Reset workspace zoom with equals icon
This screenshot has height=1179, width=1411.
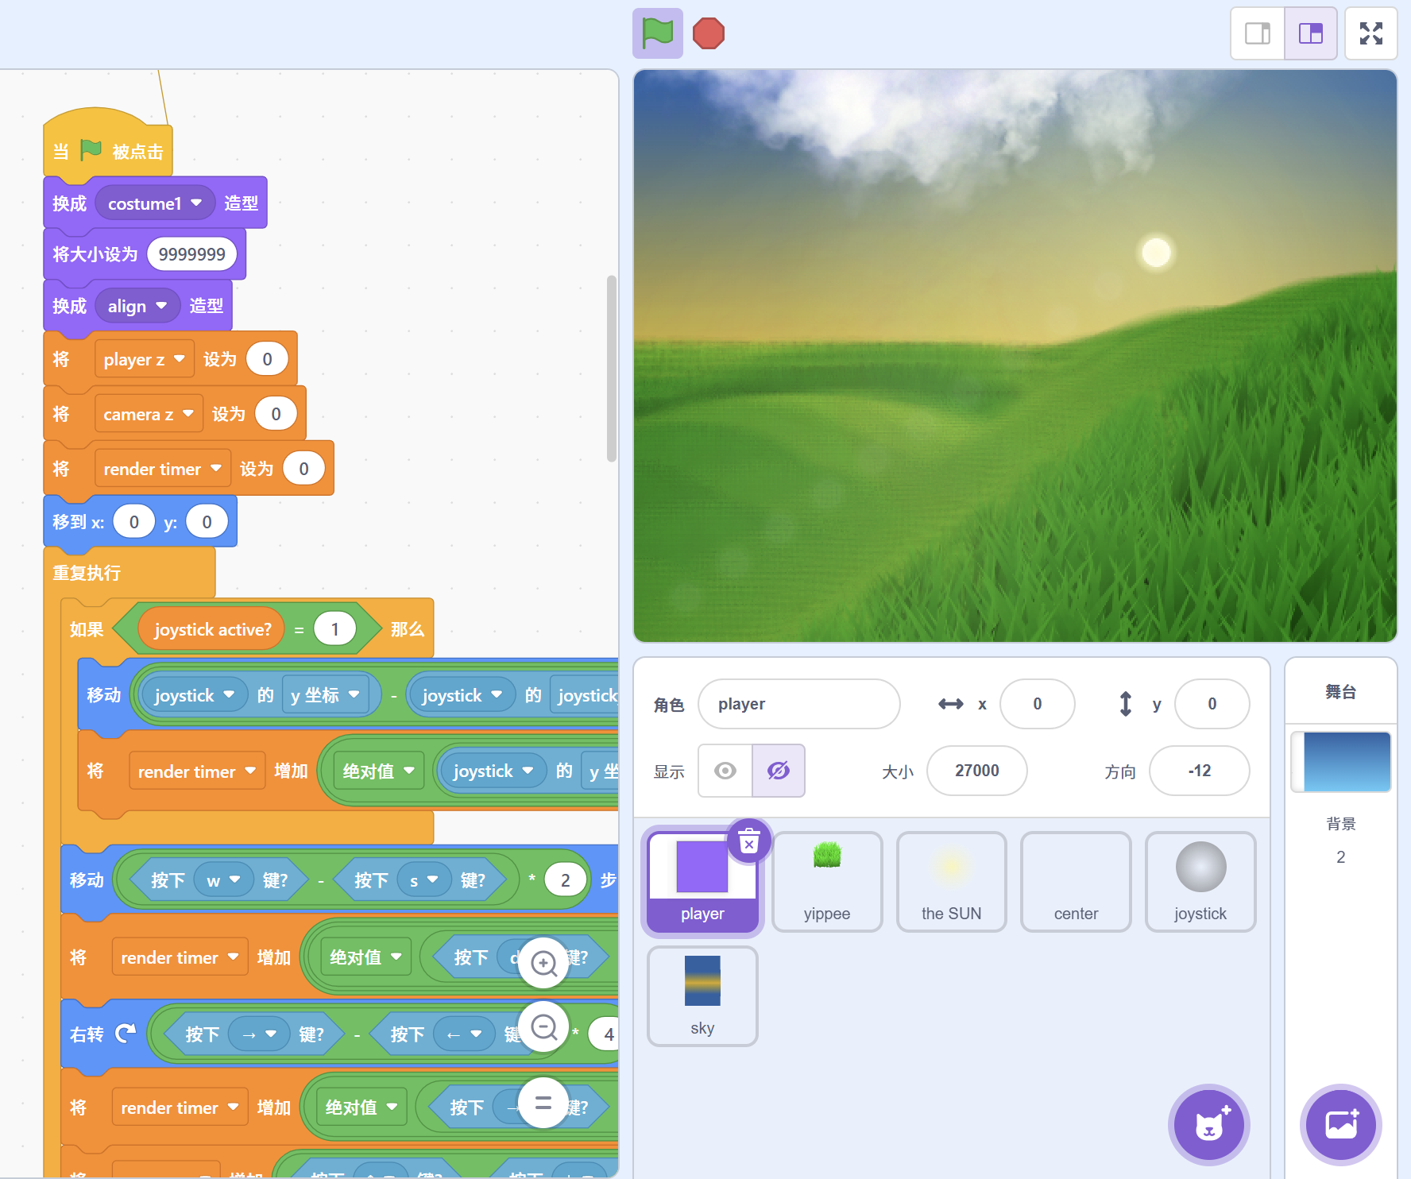[x=543, y=1103]
